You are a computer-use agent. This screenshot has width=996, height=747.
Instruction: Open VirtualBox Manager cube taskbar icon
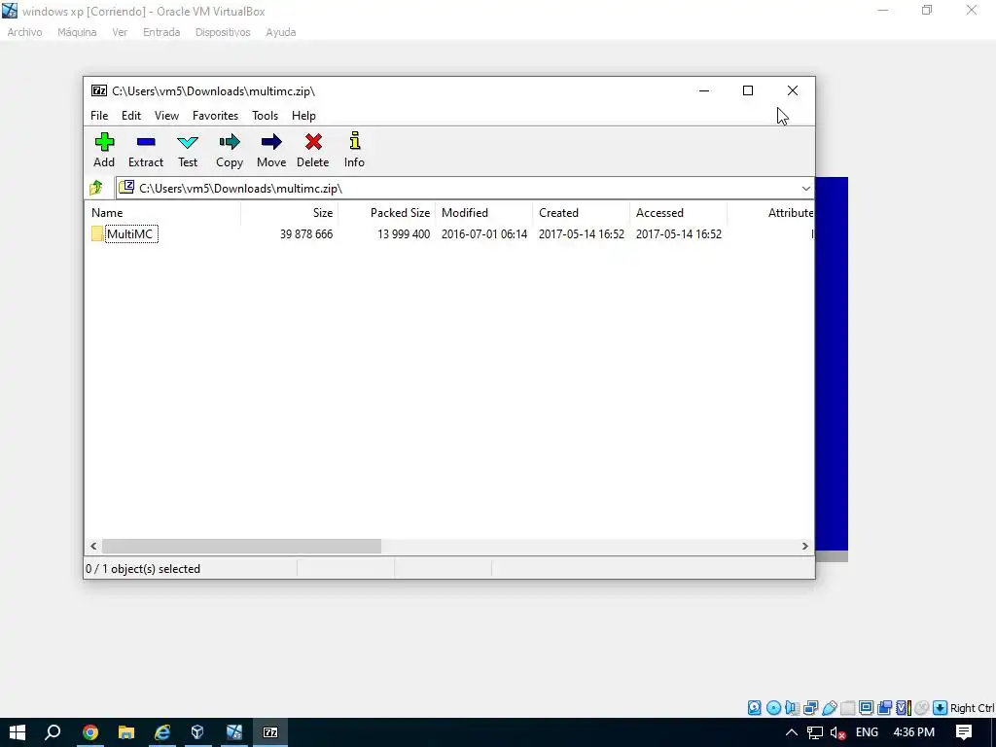(x=197, y=732)
